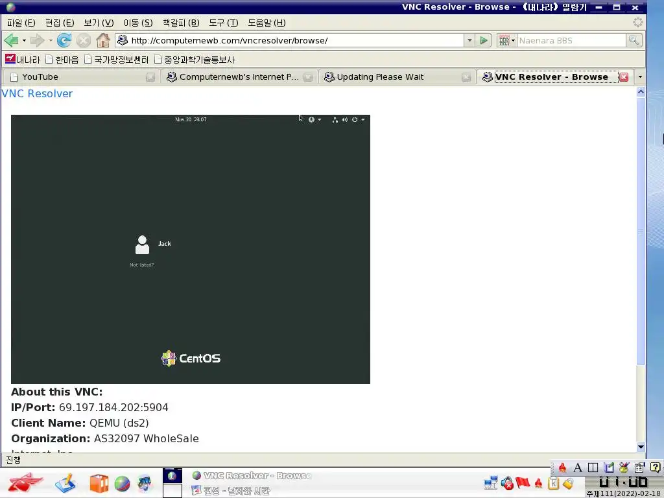Viewport: 664px width, 498px height.
Task: Open the Red Star start menu icon
Action: [25, 482]
